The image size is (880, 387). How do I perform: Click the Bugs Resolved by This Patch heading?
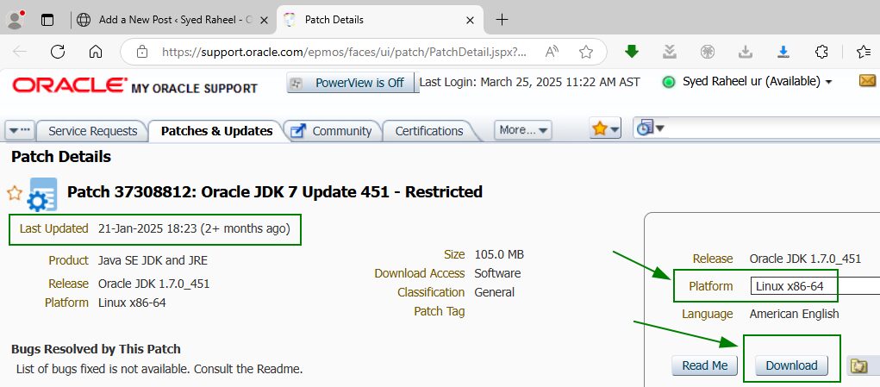coord(96,349)
